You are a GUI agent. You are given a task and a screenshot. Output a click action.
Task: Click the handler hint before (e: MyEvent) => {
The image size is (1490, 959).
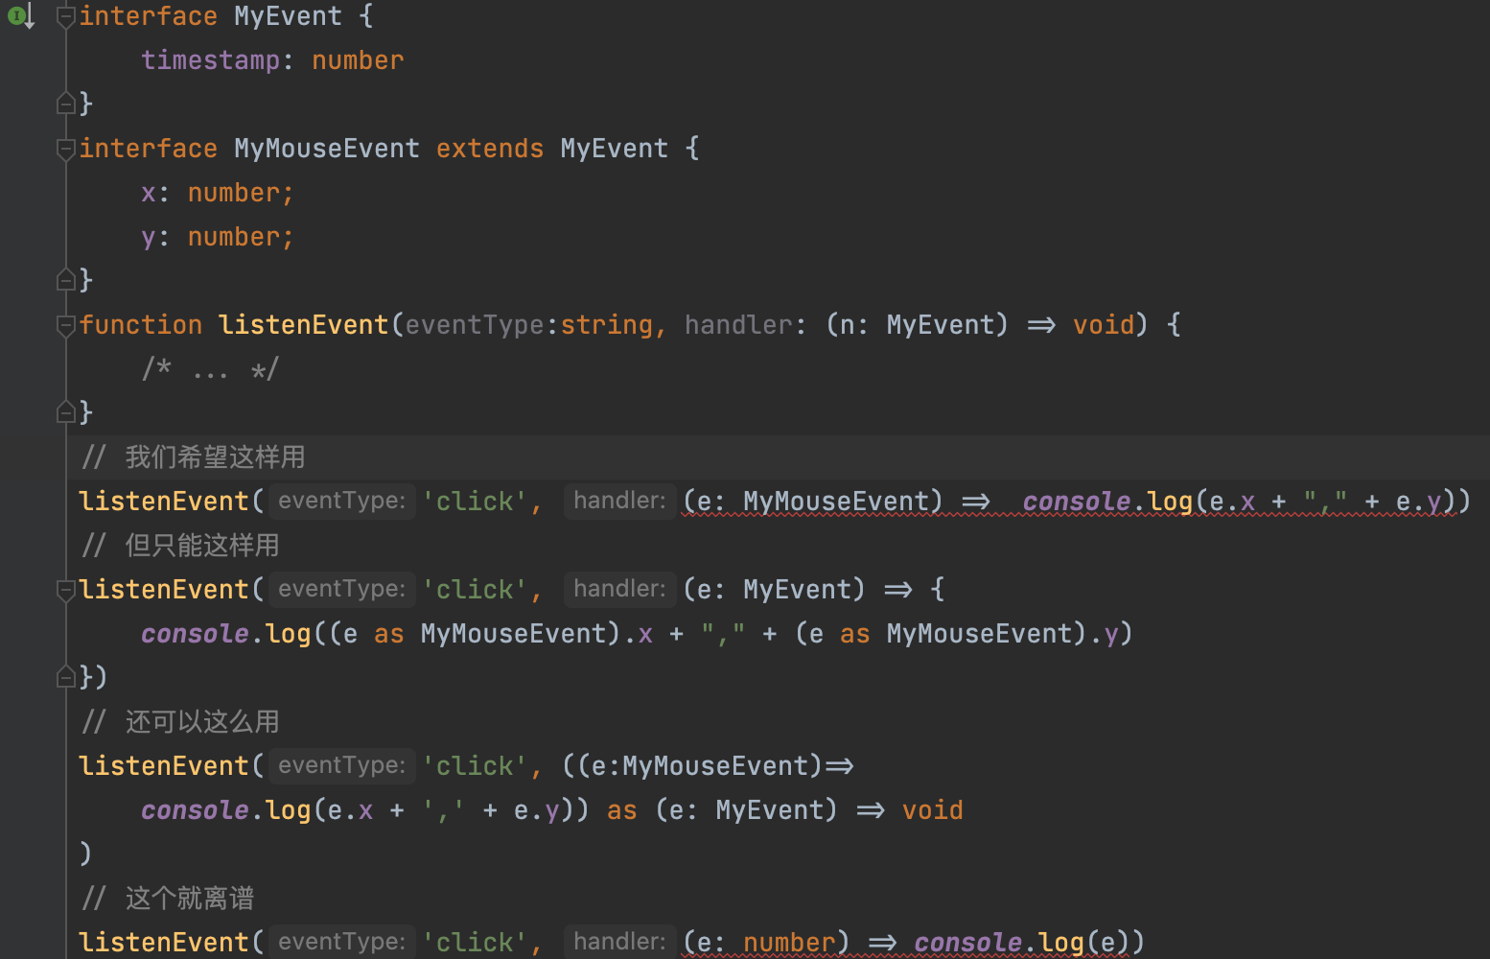[x=619, y=589]
